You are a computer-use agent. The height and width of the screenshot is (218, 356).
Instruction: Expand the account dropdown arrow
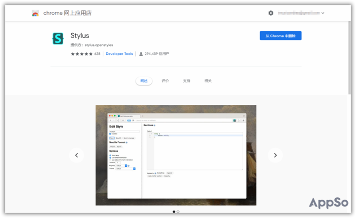(x=323, y=13)
